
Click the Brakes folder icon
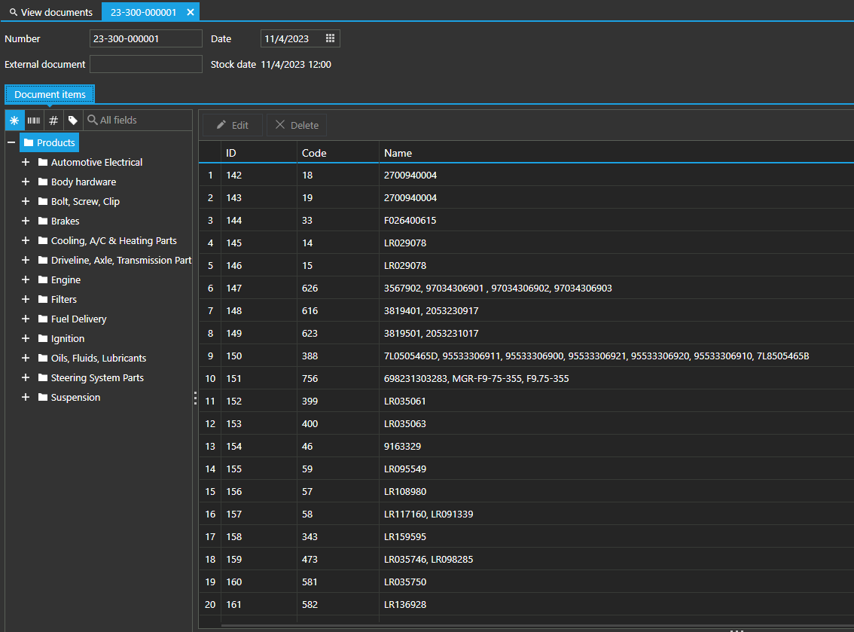43,221
